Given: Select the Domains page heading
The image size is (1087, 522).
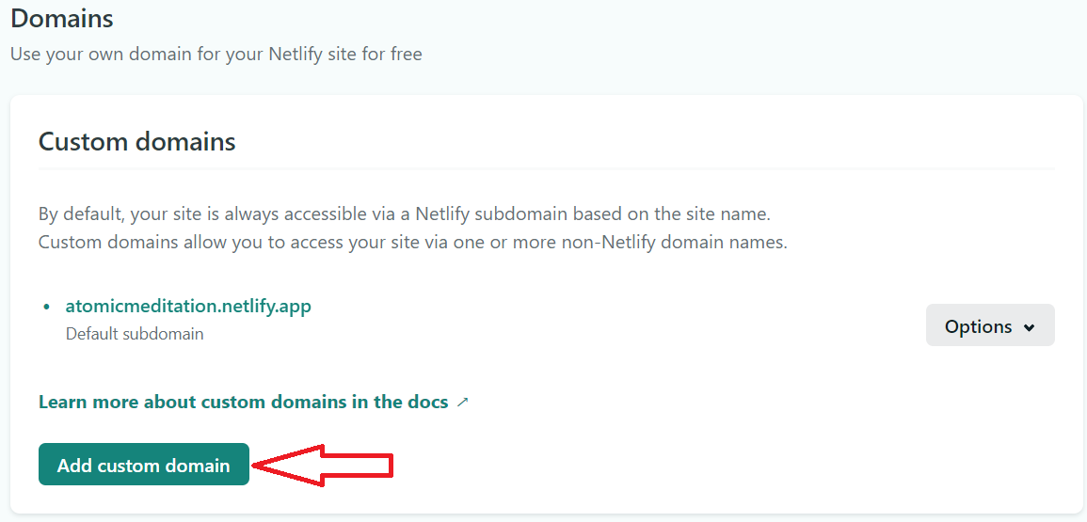Looking at the screenshot, I should [62, 18].
